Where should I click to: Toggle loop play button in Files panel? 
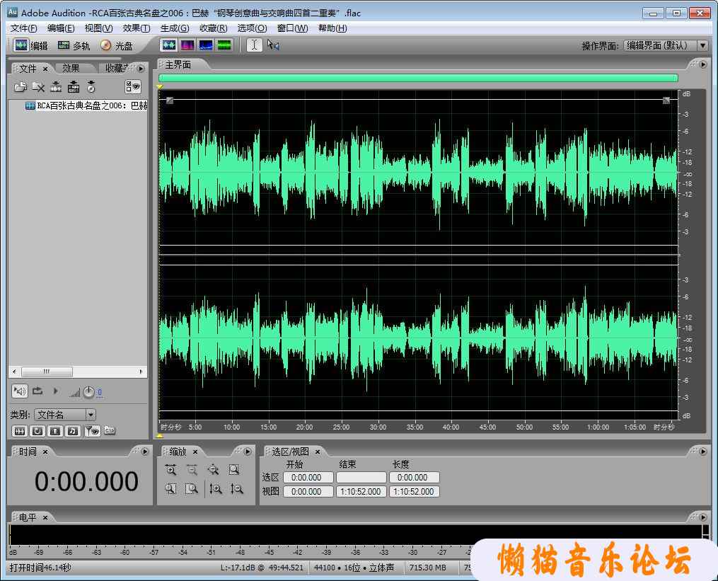click(37, 391)
